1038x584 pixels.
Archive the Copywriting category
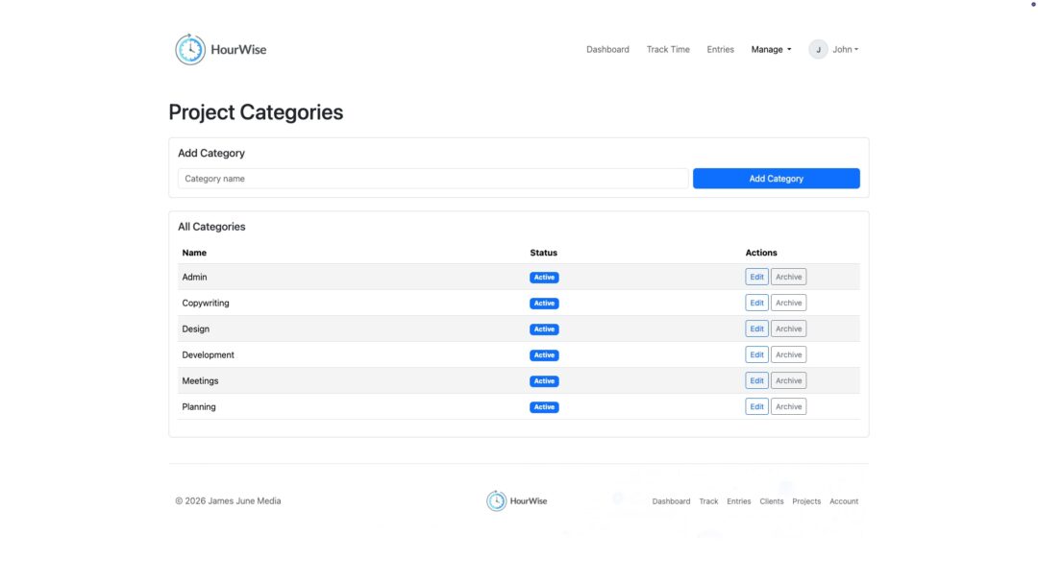(x=788, y=303)
